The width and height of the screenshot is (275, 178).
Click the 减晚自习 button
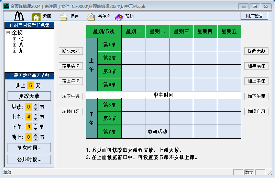71,112
